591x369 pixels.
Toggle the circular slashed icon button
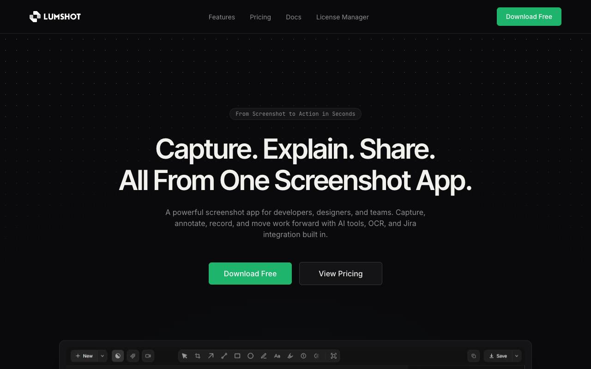(118, 356)
